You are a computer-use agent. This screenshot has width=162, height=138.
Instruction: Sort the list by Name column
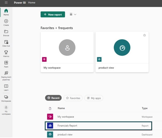pyautogui.click(x=61, y=108)
